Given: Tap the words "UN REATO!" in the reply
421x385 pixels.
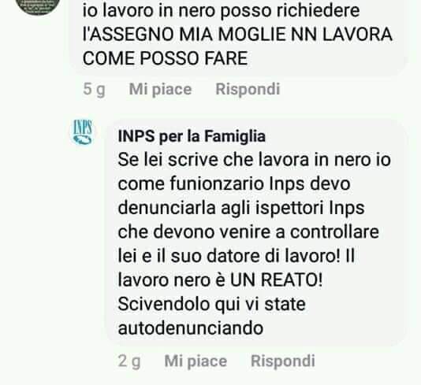Looking at the screenshot, I should click(277, 280).
